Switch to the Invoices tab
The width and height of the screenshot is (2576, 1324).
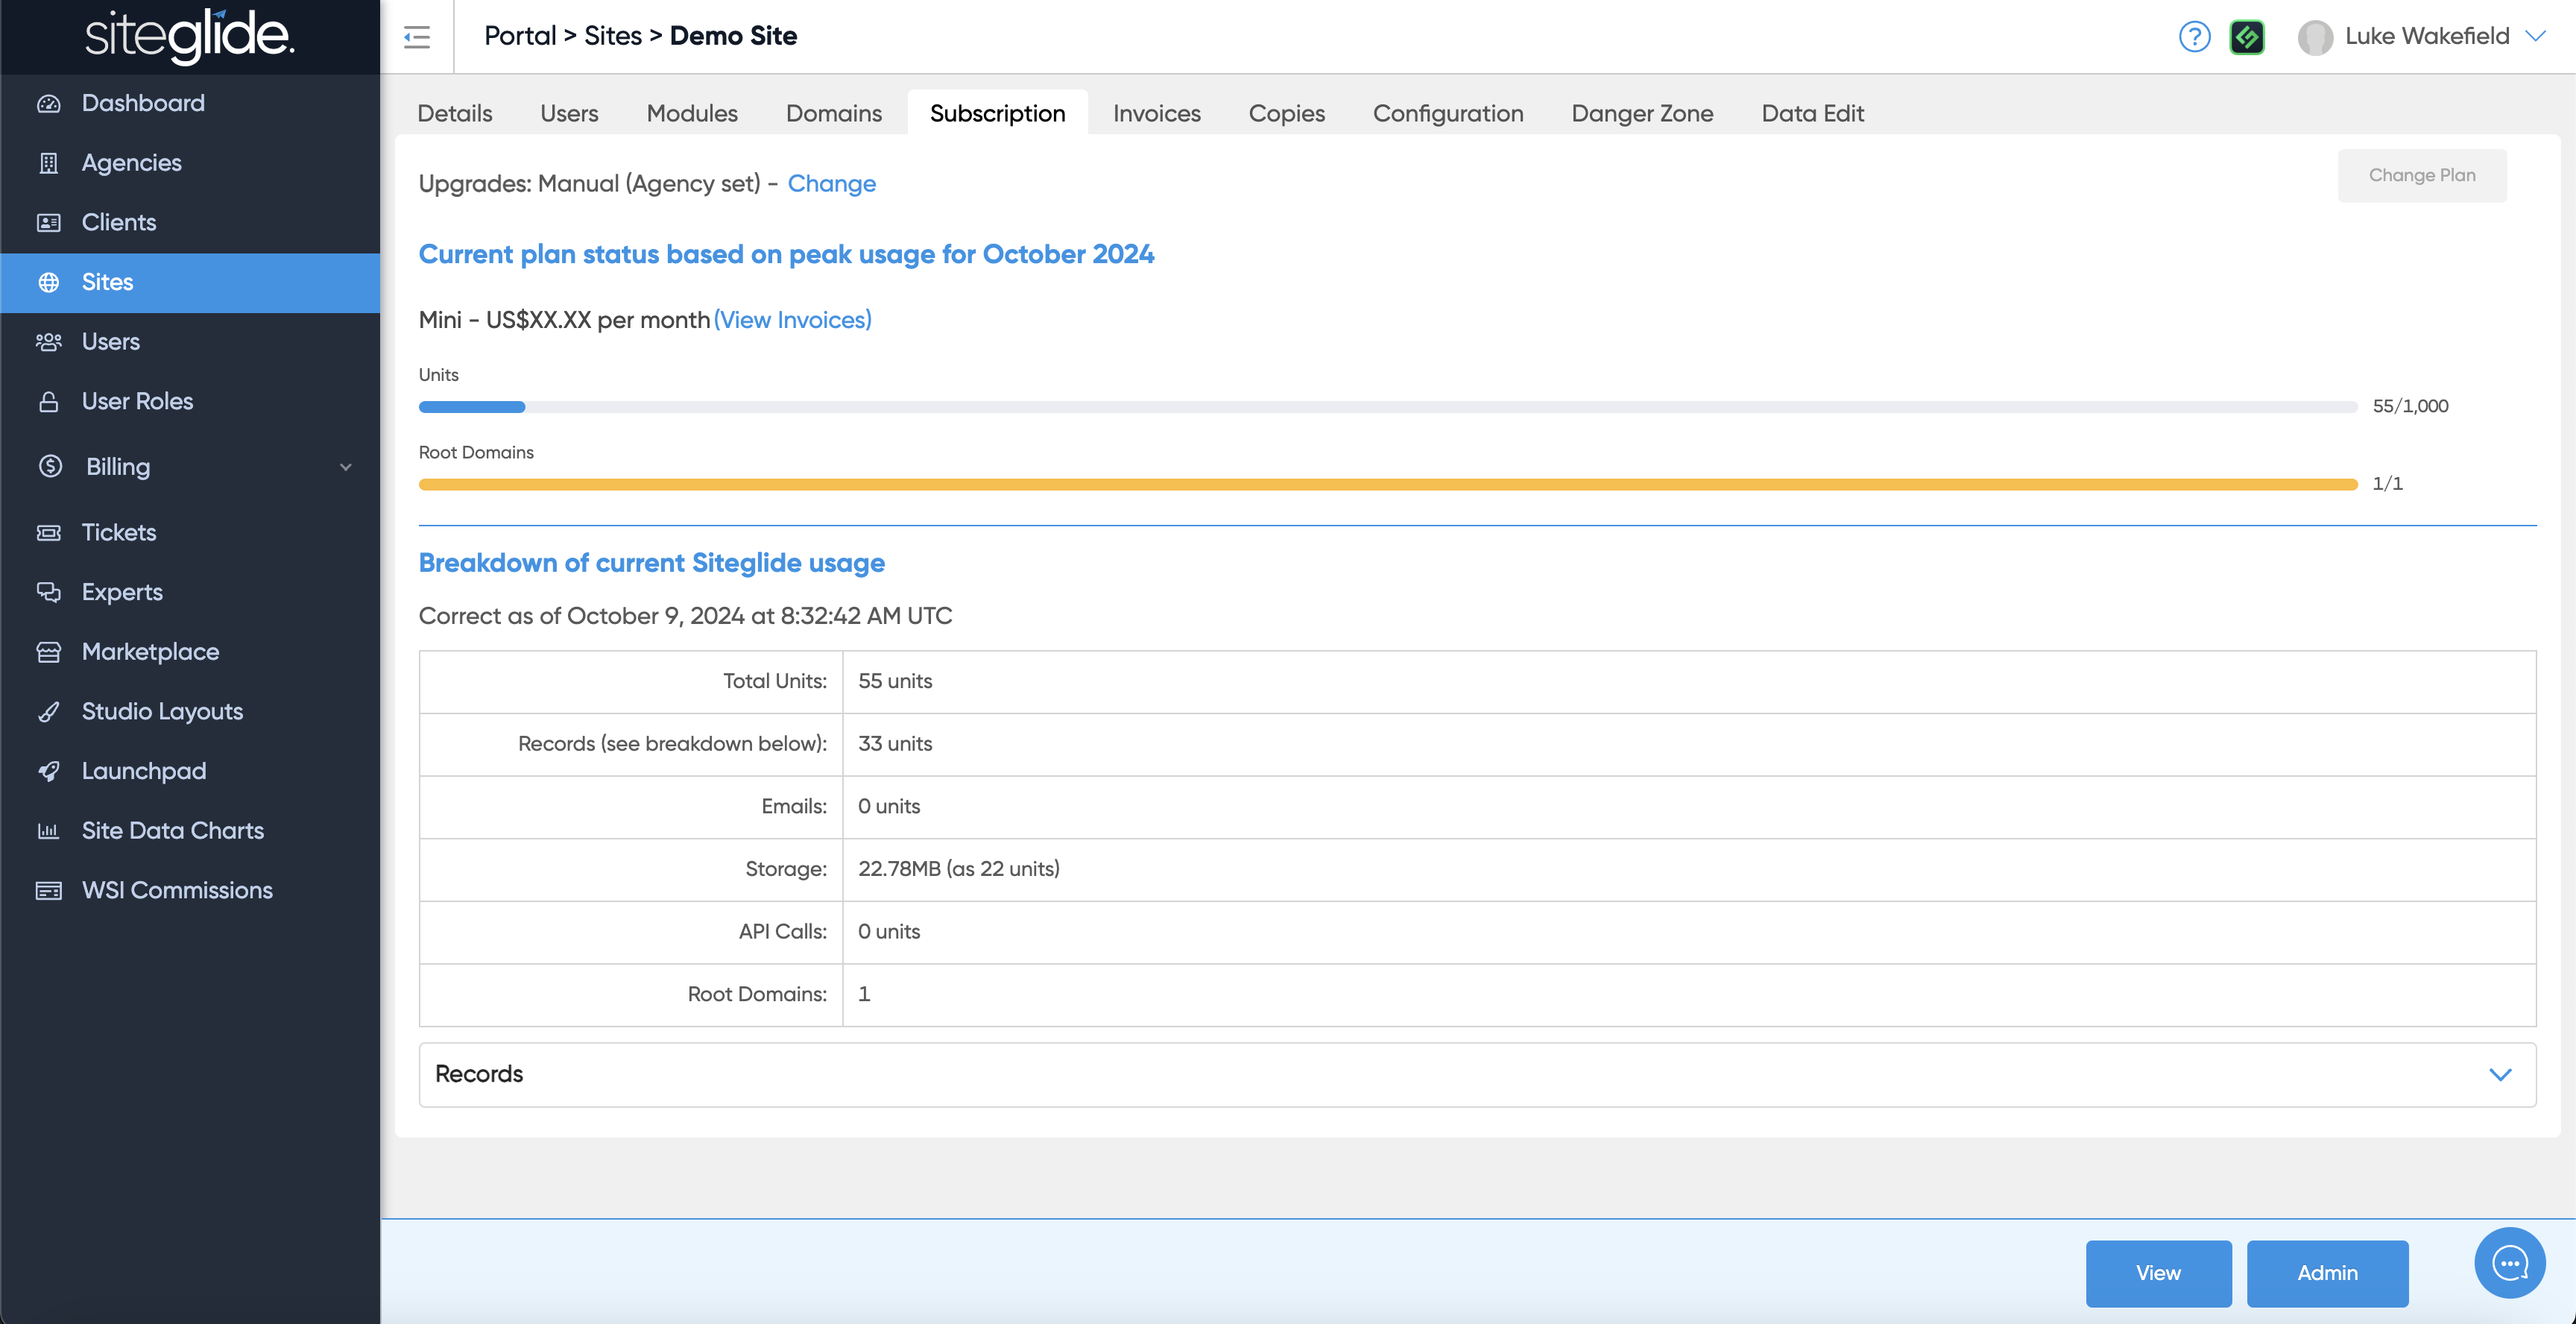[x=1156, y=113]
